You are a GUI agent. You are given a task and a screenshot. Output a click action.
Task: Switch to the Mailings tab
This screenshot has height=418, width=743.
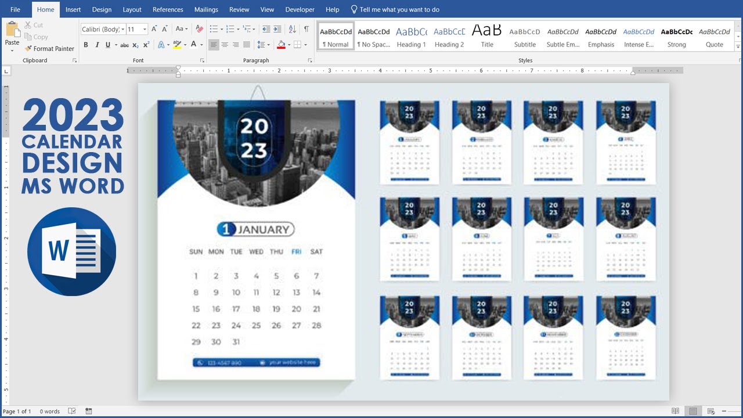click(206, 9)
